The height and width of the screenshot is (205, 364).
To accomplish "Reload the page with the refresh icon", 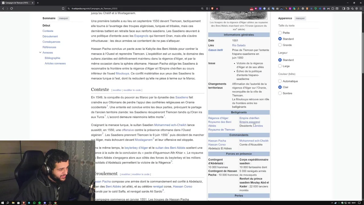I will (x=12, y=9).
